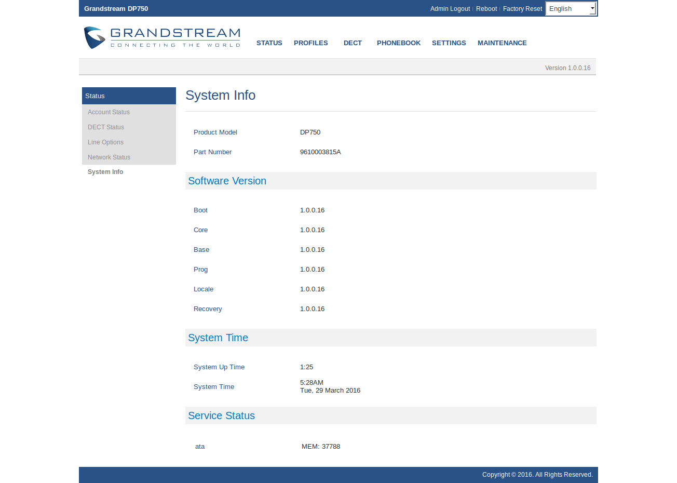
Task: Open the SETTINGS menu
Action: tap(449, 43)
